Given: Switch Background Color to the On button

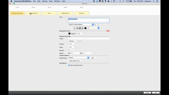Looking at the screenshot, I should pos(105,31).
